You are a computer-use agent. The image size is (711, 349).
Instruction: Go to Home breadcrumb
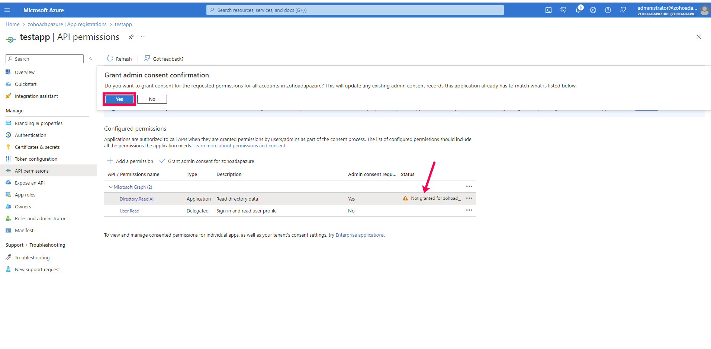click(13, 25)
